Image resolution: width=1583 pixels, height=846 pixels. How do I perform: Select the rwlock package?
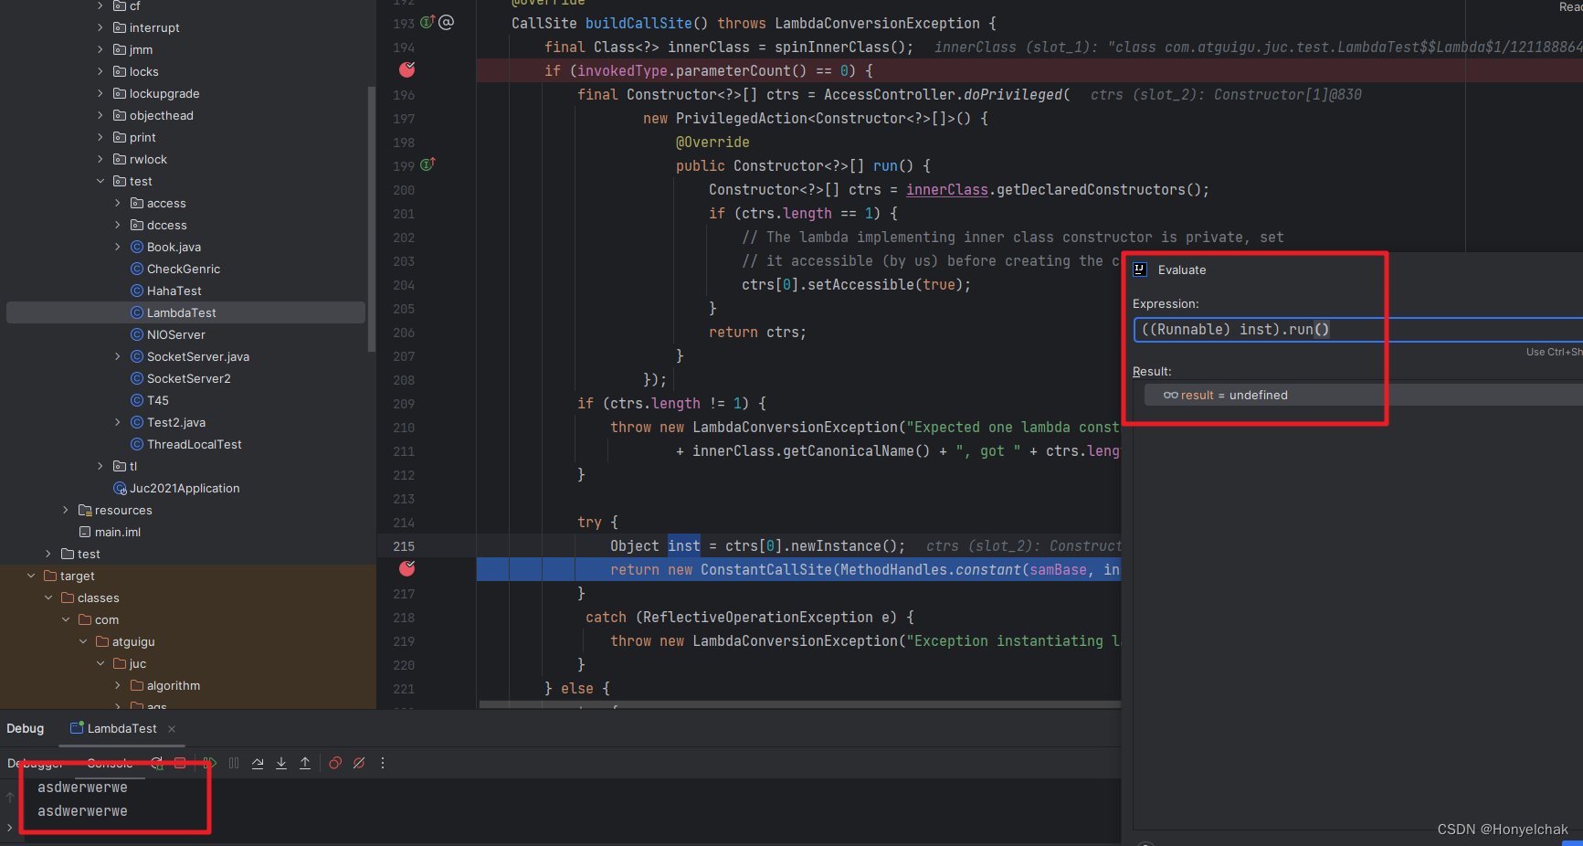point(148,159)
